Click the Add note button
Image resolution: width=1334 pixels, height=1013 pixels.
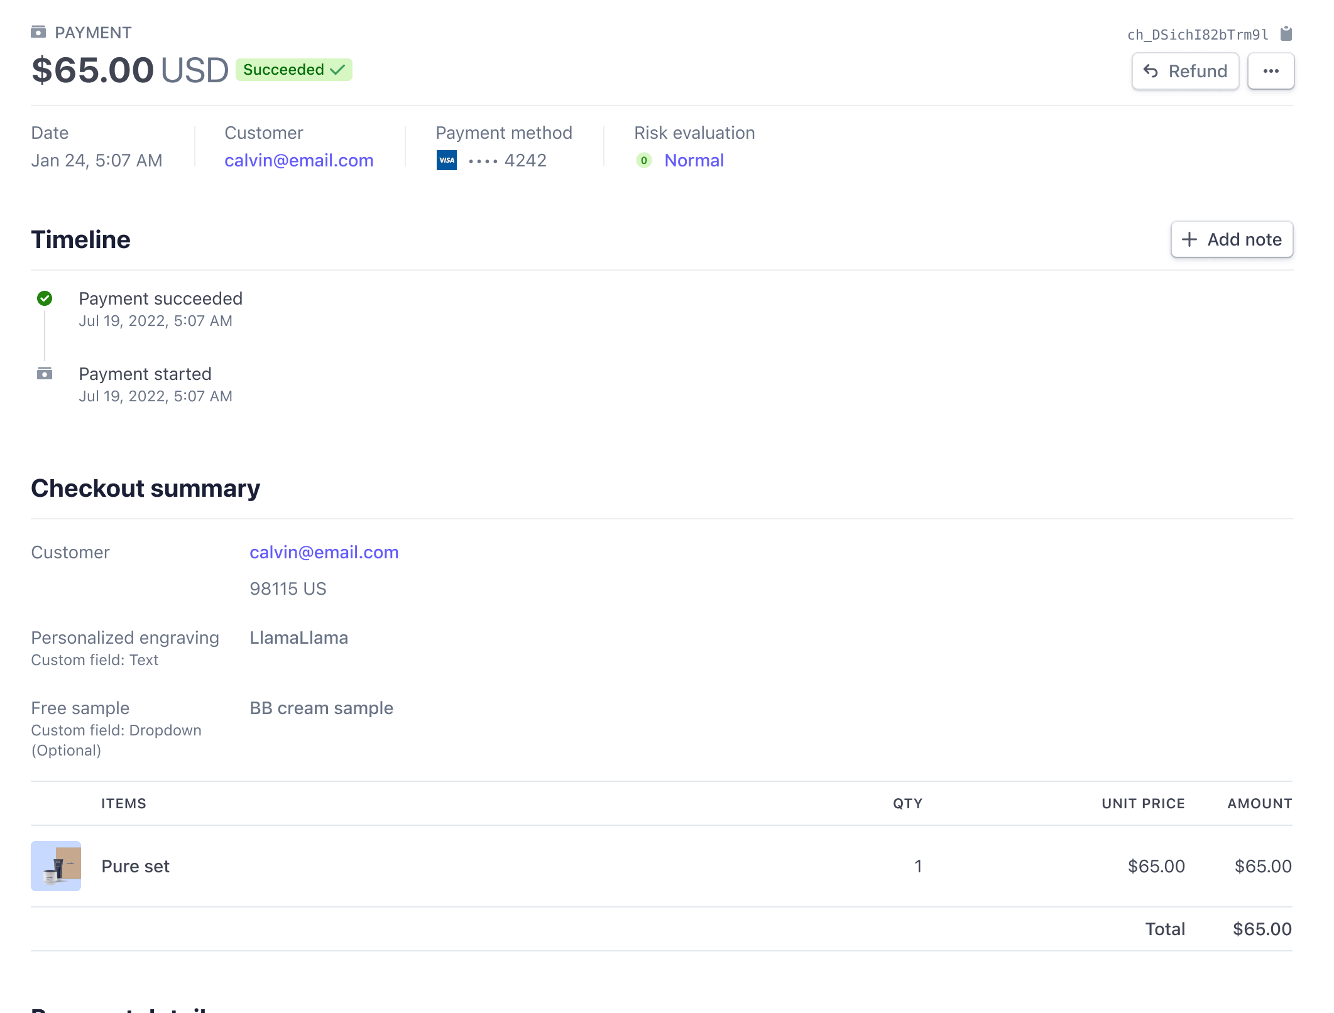click(1231, 239)
